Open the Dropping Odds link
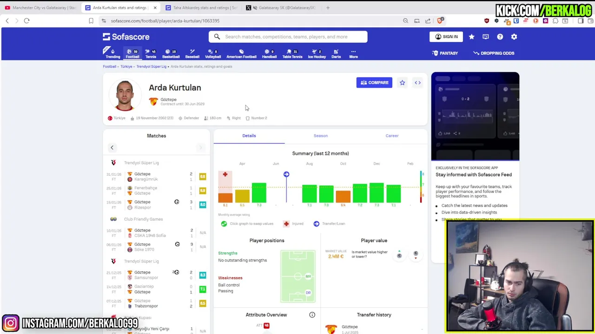This screenshot has height=334, width=595. pos(494,53)
